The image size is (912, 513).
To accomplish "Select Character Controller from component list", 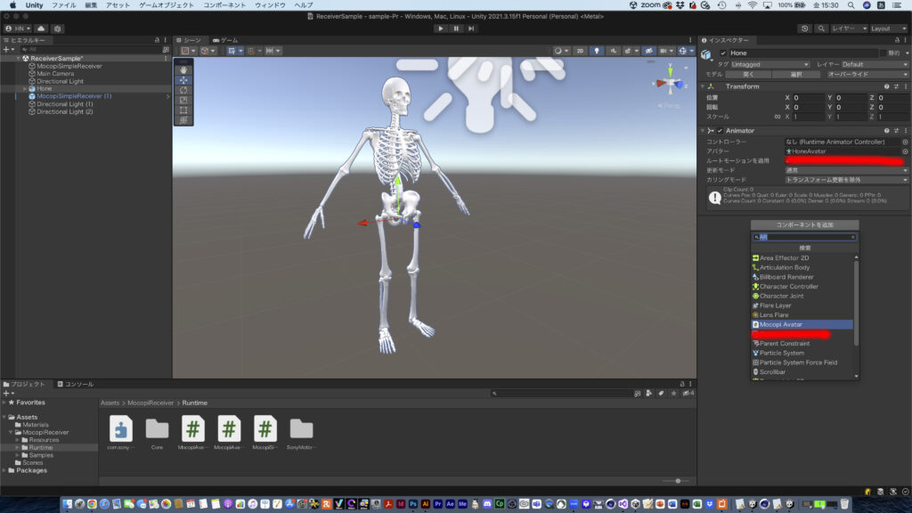I will [x=802, y=287].
